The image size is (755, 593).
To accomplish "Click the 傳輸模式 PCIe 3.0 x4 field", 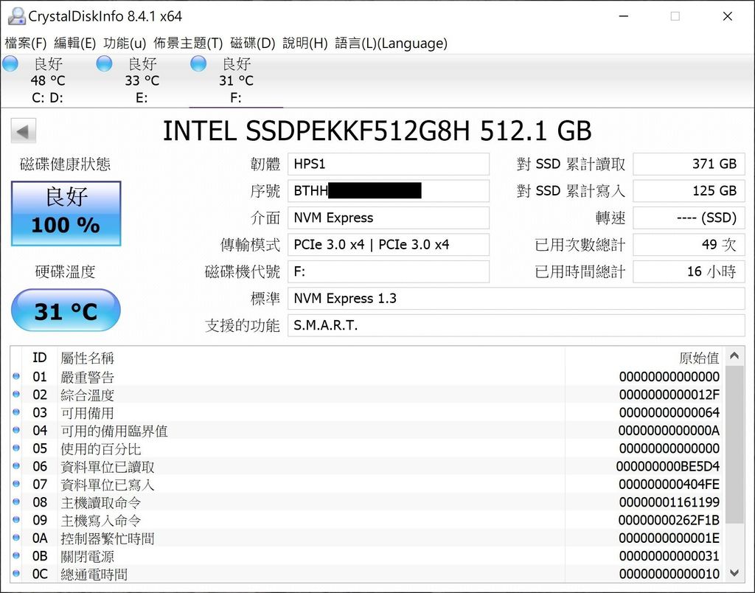I will [389, 244].
